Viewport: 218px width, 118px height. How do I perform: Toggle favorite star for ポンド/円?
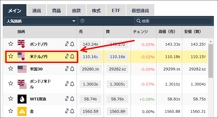(x=11, y=44)
